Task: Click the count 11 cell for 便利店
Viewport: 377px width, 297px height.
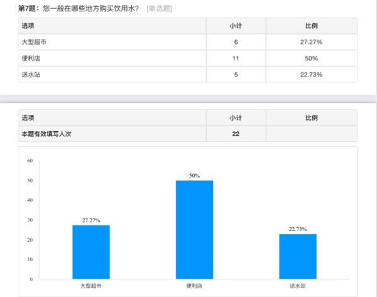Action: pyautogui.click(x=236, y=58)
